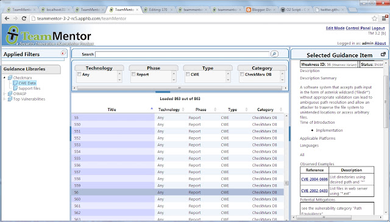Open the CVE-2002-0433 reference link
Viewport: 390px width, 222px height.
click(x=314, y=191)
